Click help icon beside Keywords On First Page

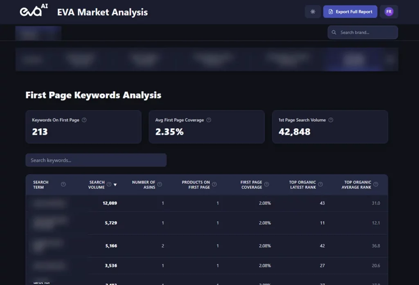click(84, 120)
